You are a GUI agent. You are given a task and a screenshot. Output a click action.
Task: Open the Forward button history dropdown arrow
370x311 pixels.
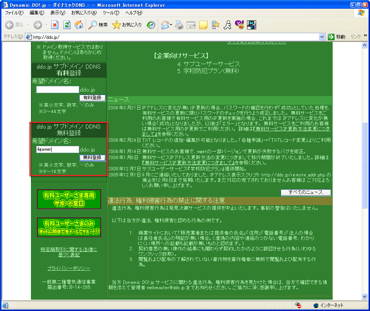pyautogui.click(x=46, y=25)
